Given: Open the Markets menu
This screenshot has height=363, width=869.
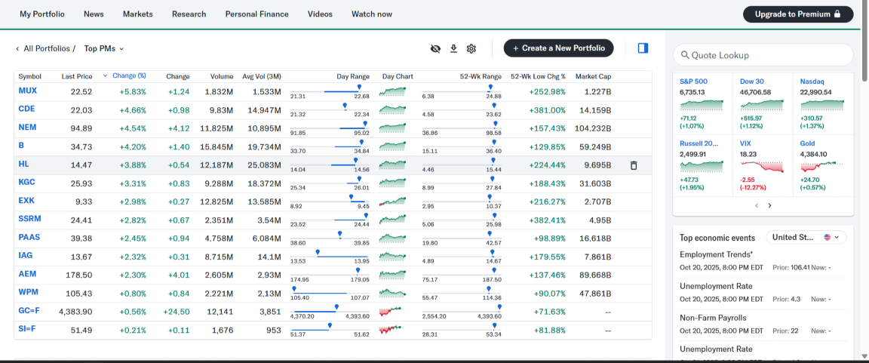Looking at the screenshot, I should coord(137,14).
